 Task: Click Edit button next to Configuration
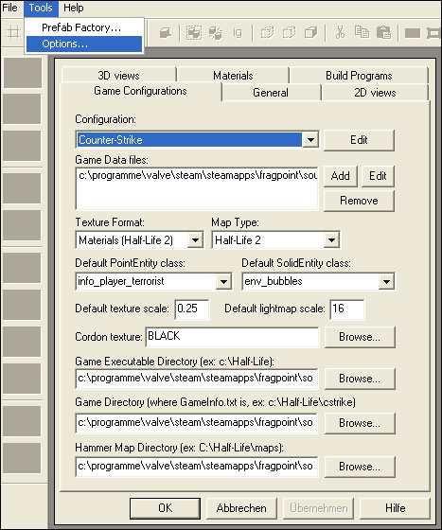click(359, 140)
